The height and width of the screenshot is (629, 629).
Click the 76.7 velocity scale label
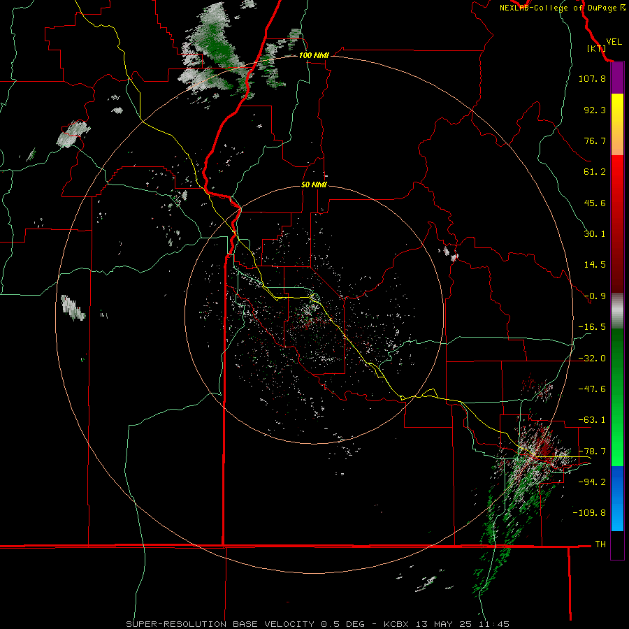[595, 140]
